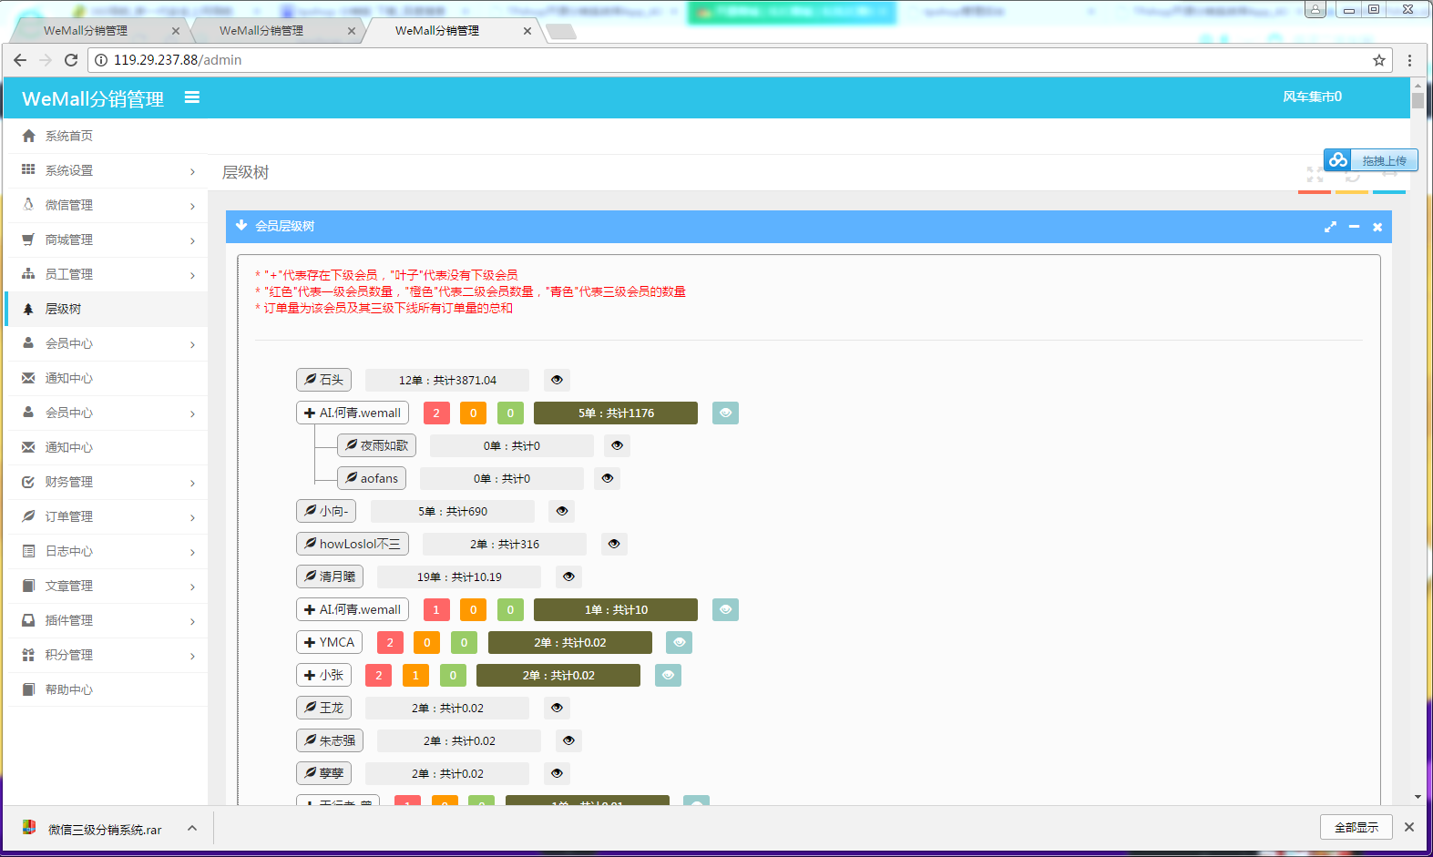Toggle the sidebar hamburger menu icon
This screenshot has width=1433, height=857.
click(x=192, y=97)
